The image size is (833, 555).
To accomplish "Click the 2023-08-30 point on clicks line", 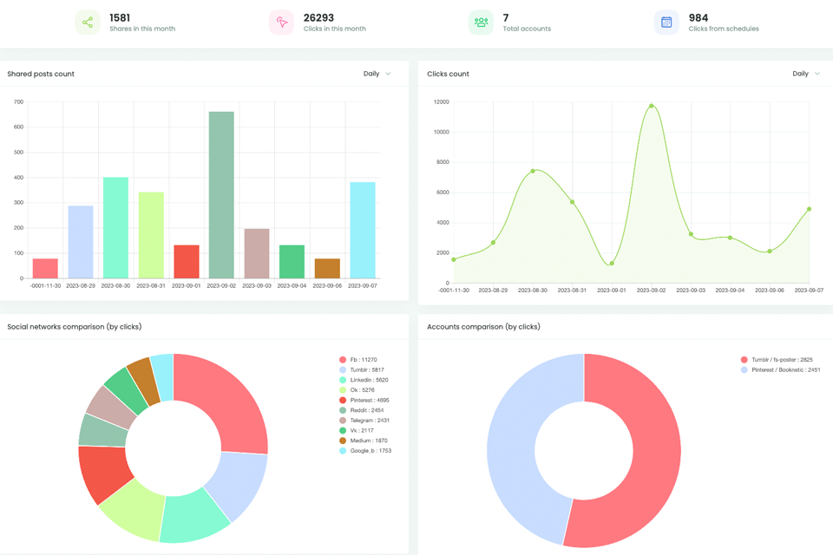I will coord(533,171).
